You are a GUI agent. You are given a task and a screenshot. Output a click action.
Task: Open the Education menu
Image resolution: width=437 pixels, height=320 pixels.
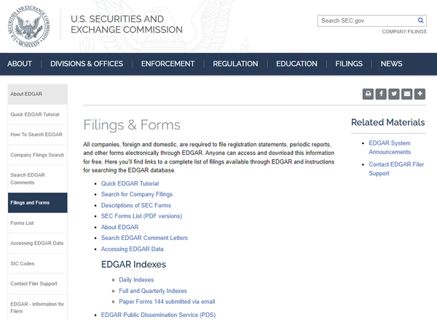(297, 64)
